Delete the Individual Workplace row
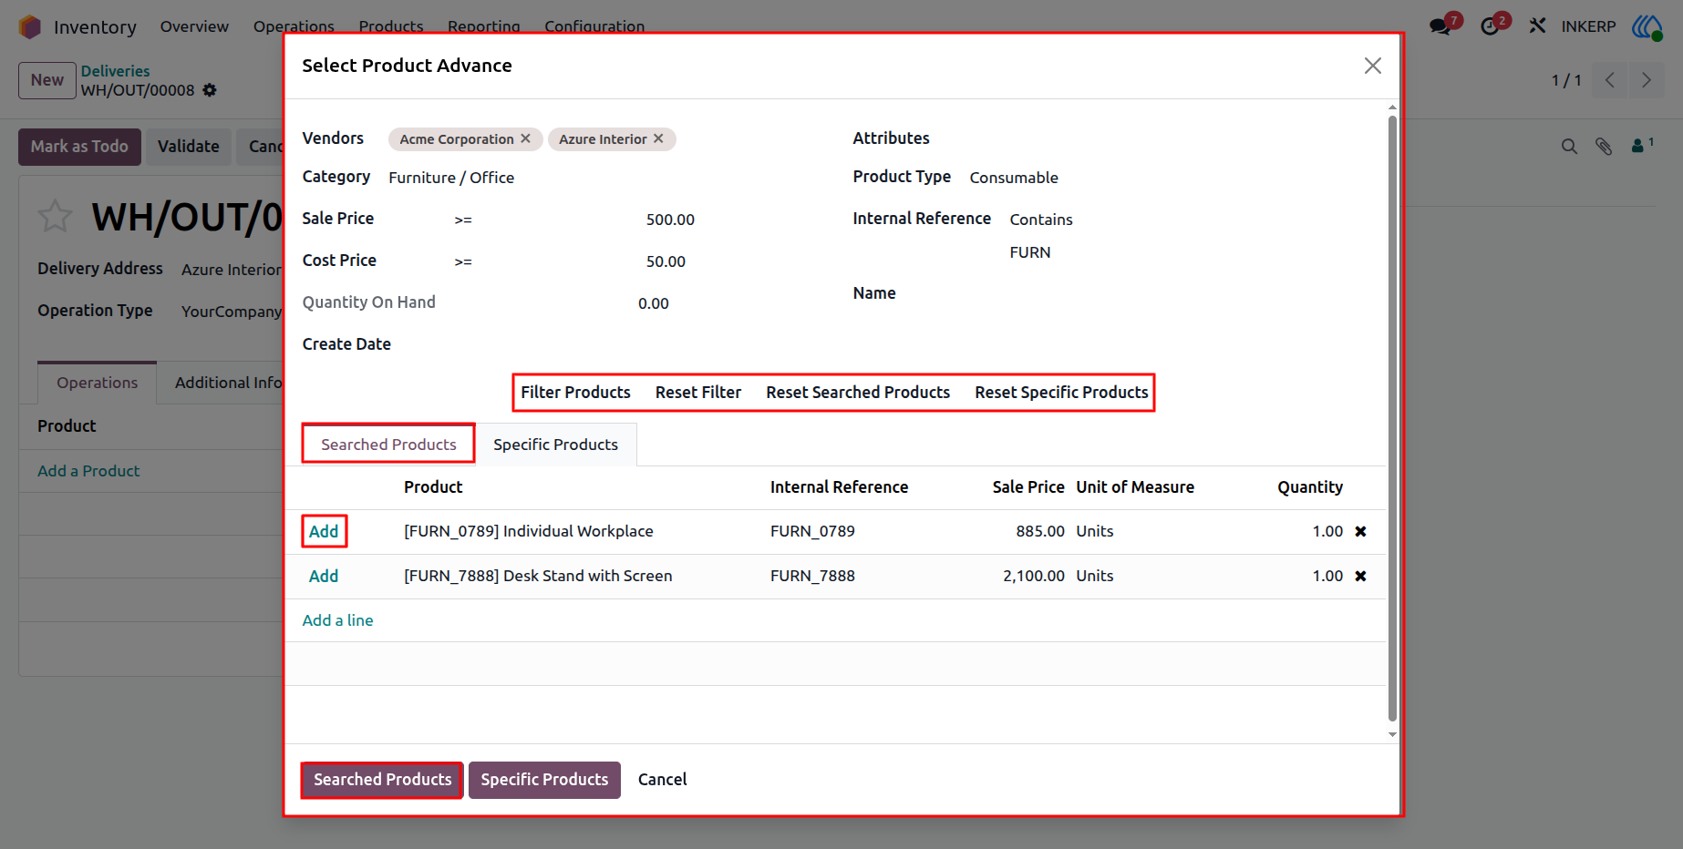The image size is (1683, 849). [1360, 531]
